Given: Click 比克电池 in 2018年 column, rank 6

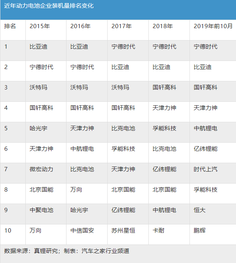Looking at the screenshot, I should tap(165, 149).
